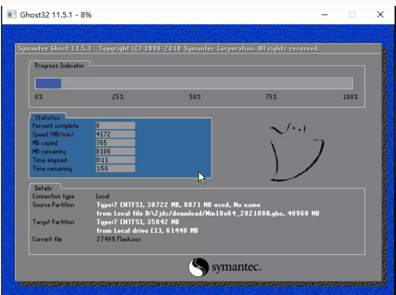This screenshot has height=295, width=396.
Task: Close the Ghost32 window
Action: tap(380, 15)
